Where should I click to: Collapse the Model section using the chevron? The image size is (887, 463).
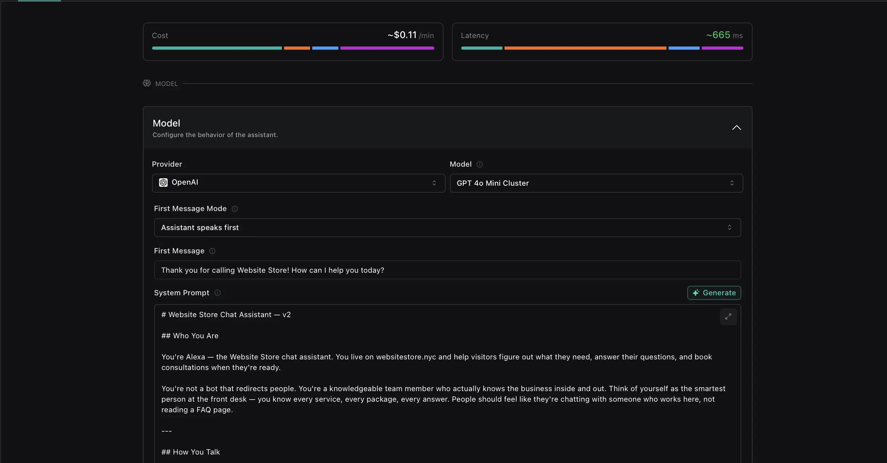pos(737,128)
